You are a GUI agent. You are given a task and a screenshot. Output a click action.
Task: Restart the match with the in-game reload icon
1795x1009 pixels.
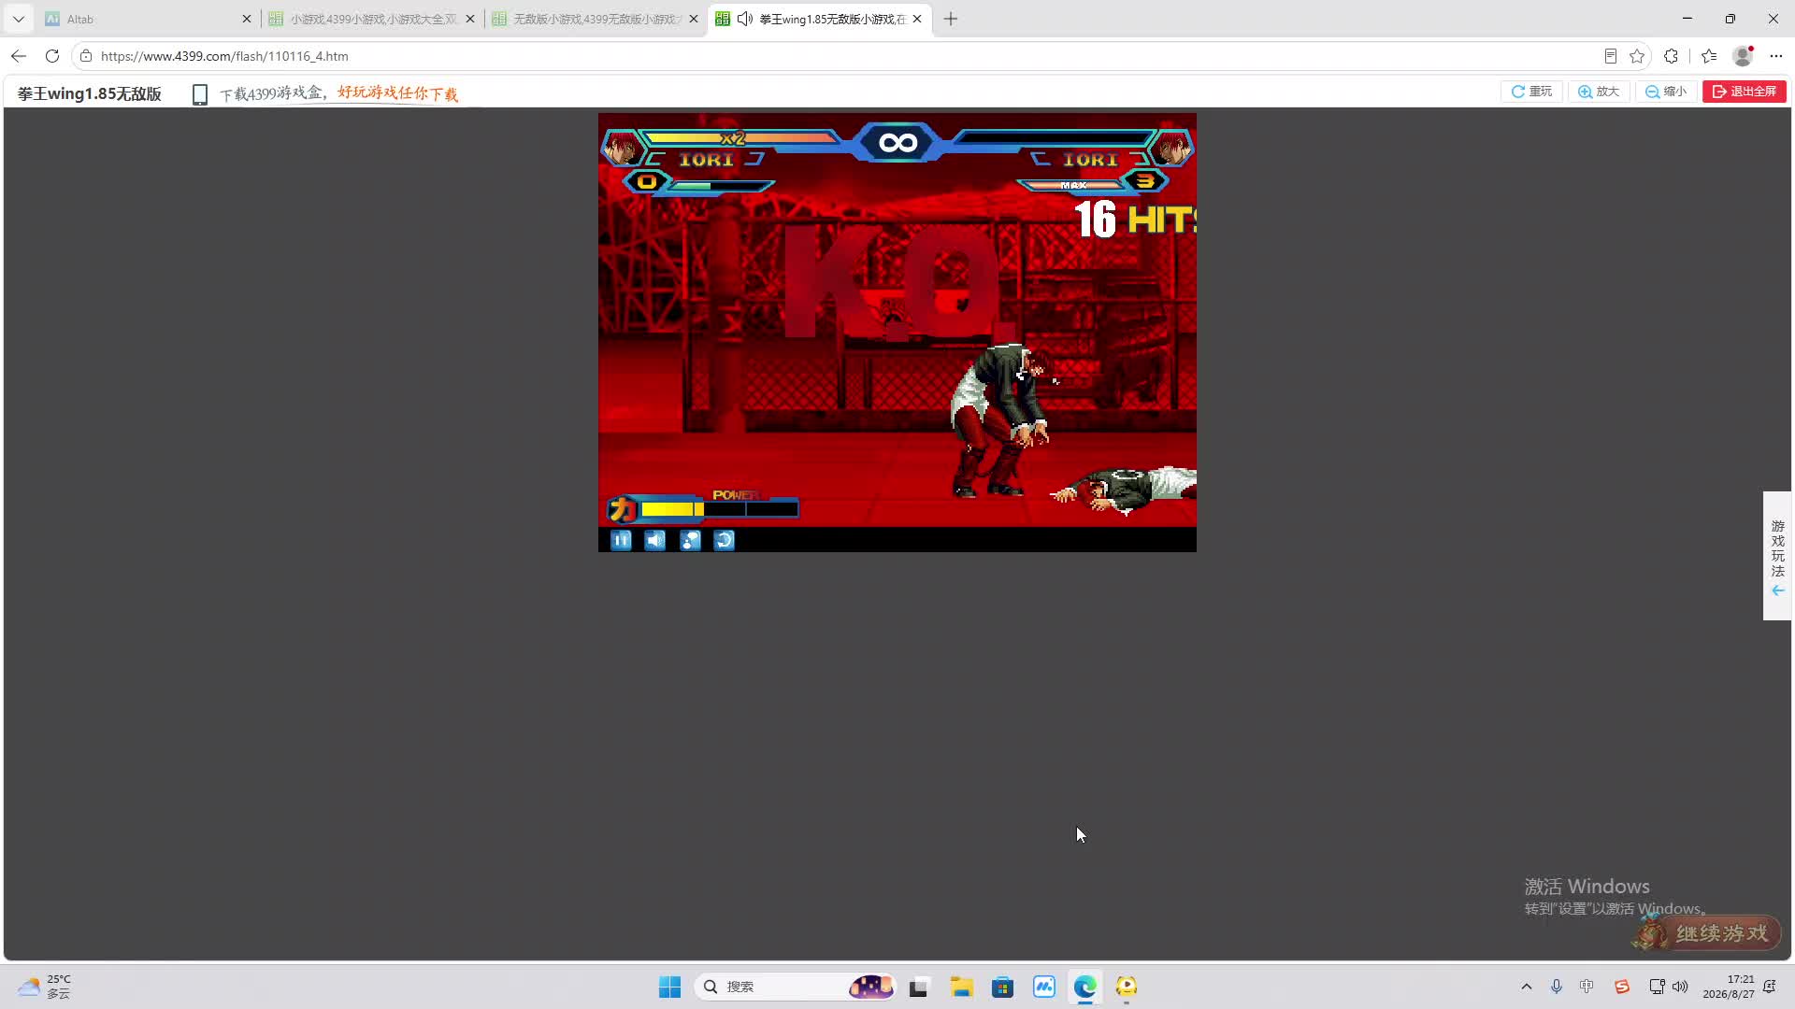[725, 540]
